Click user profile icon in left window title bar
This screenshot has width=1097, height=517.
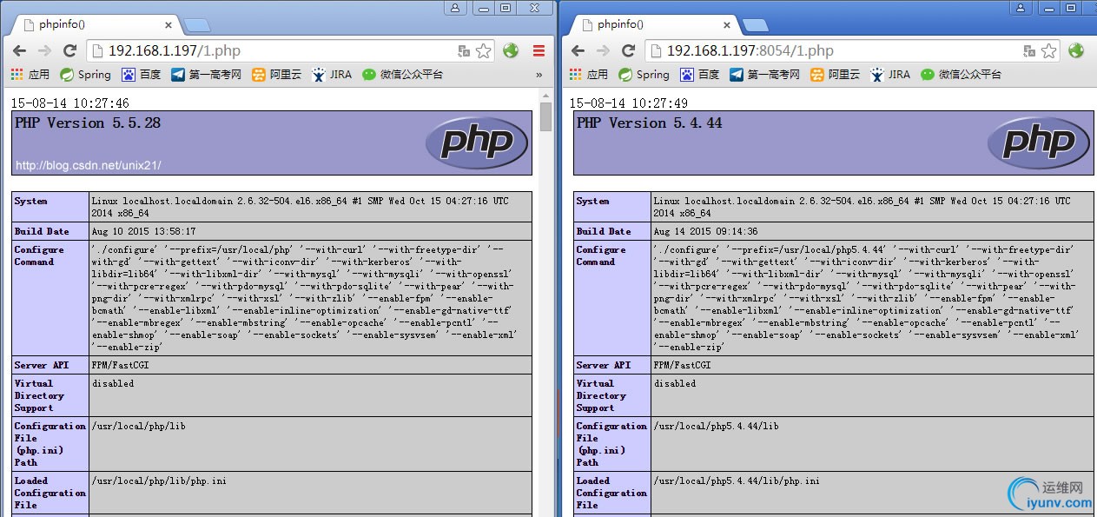tap(455, 7)
